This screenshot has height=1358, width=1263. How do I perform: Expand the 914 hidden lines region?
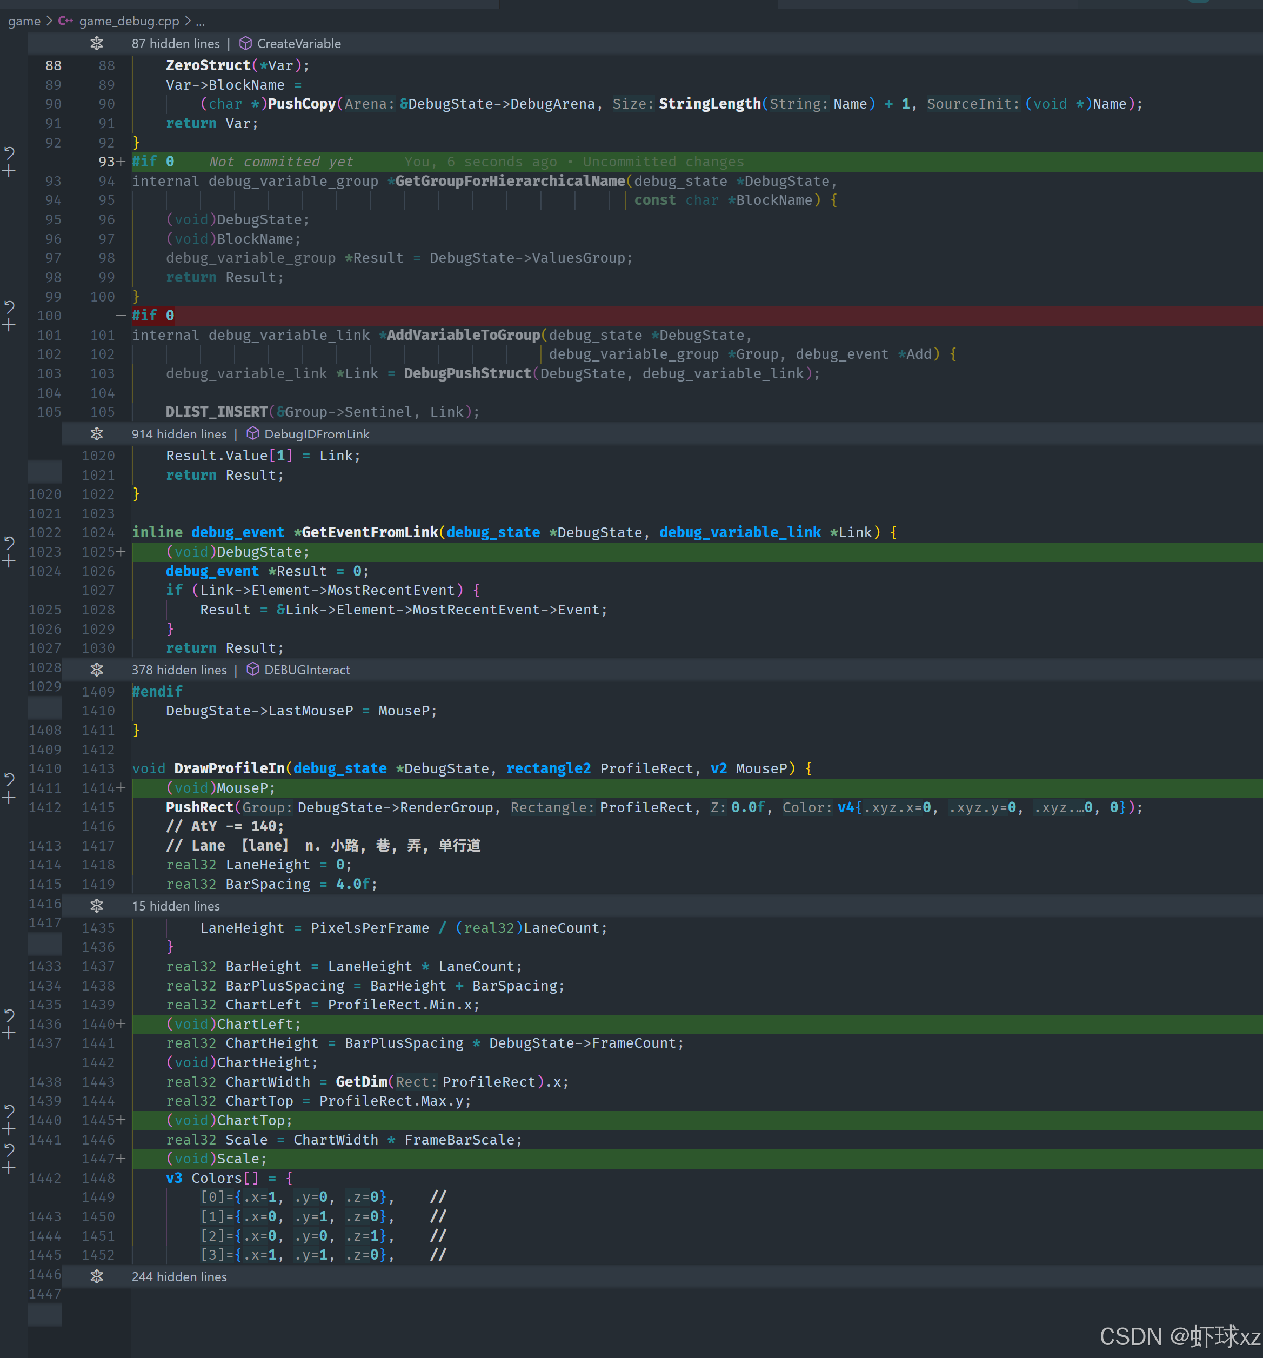coord(97,434)
